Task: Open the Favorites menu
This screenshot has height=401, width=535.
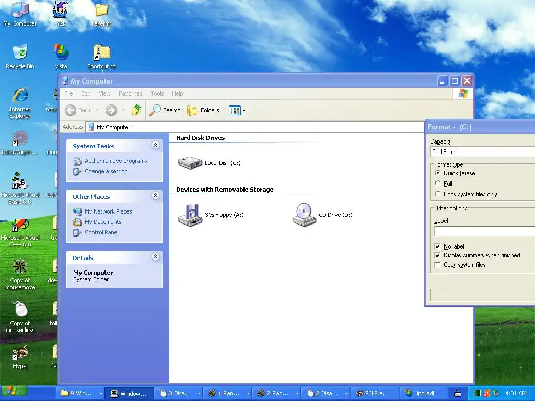Action: (130, 93)
